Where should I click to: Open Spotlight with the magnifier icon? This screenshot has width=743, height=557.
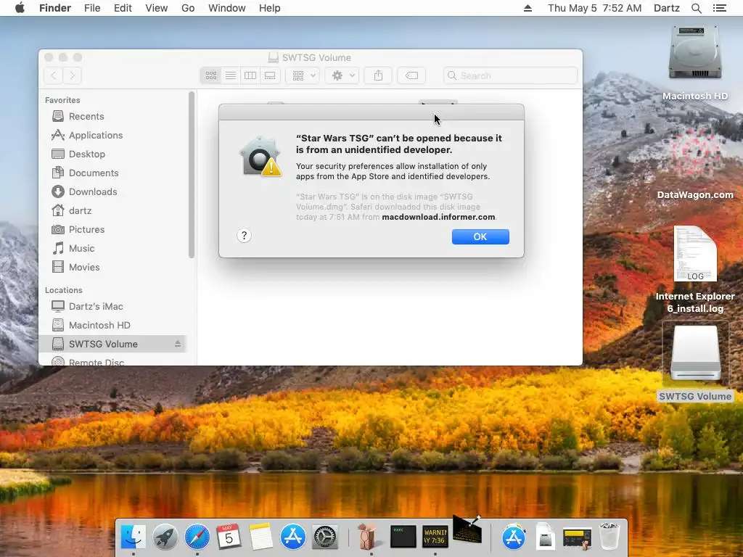[697, 8]
